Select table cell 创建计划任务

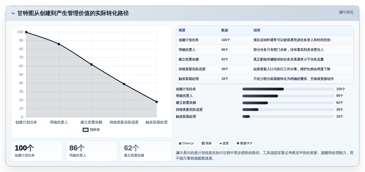(189, 40)
